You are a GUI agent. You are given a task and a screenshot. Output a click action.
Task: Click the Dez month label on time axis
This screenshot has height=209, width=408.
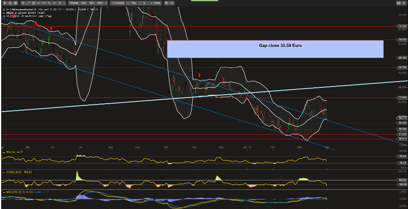(222, 147)
